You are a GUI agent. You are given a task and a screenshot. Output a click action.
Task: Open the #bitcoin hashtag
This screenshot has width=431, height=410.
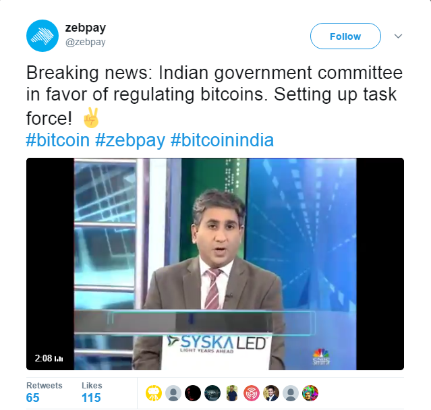pyautogui.click(x=58, y=140)
